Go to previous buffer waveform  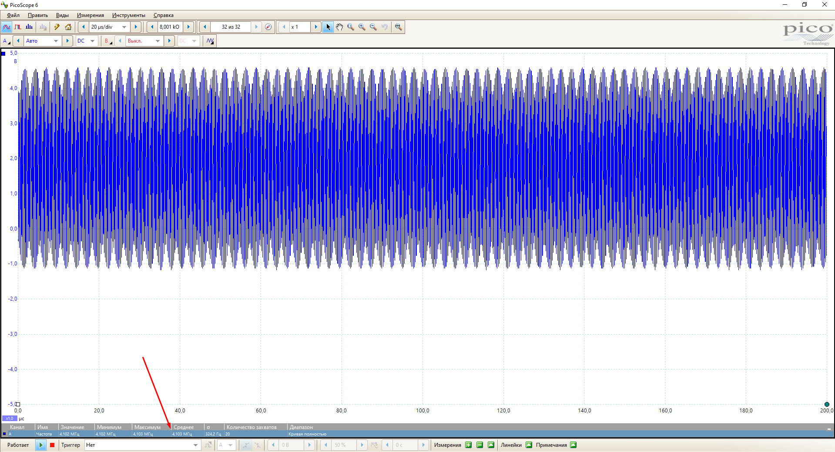(x=205, y=27)
